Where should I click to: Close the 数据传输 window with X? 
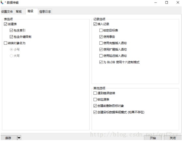[x=178, y=2]
